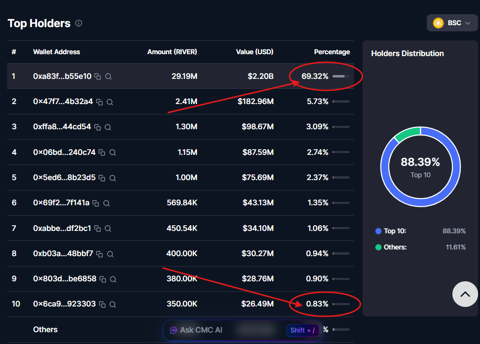The width and height of the screenshot is (480, 344).
Task: Search wallet 0xffa8...44cd54 in explorer
Action: pos(108,127)
